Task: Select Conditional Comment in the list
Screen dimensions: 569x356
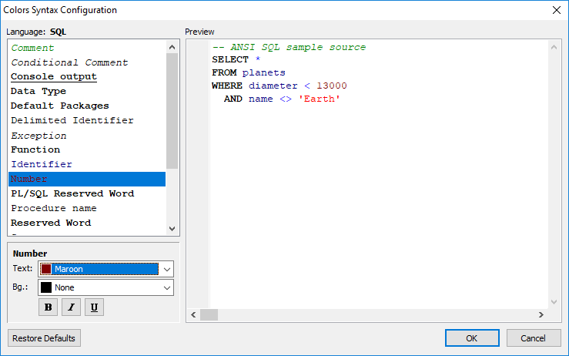Action: pyautogui.click(x=87, y=62)
